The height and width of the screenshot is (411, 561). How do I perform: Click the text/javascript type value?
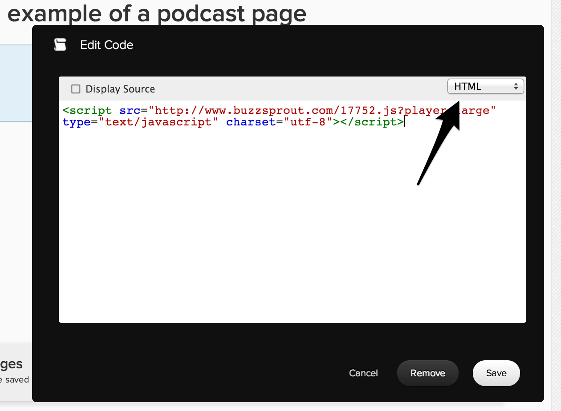pyautogui.click(x=159, y=122)
